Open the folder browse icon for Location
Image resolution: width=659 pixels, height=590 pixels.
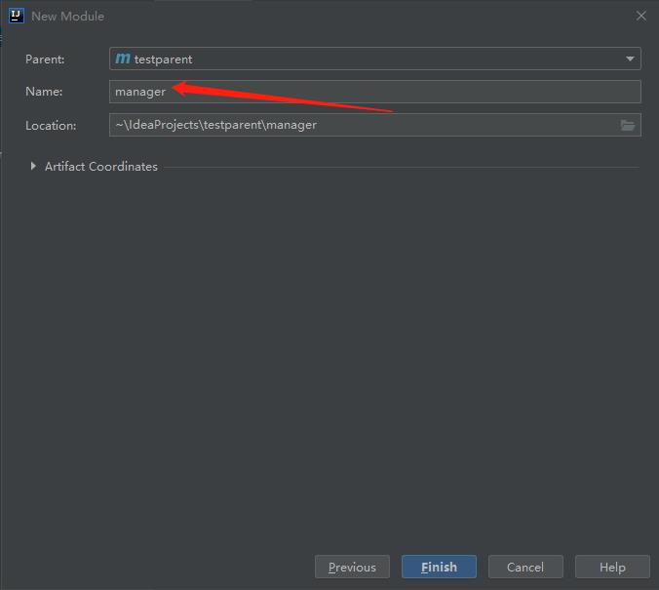628,125
